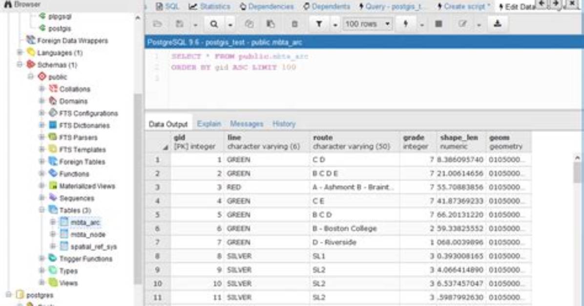Select the postgres database node
Viewport: 584px width, 306px height.
[40, 295]
